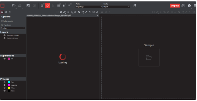197x101 pixels.
Task: Hide the Black process separation
Action: 5,91
